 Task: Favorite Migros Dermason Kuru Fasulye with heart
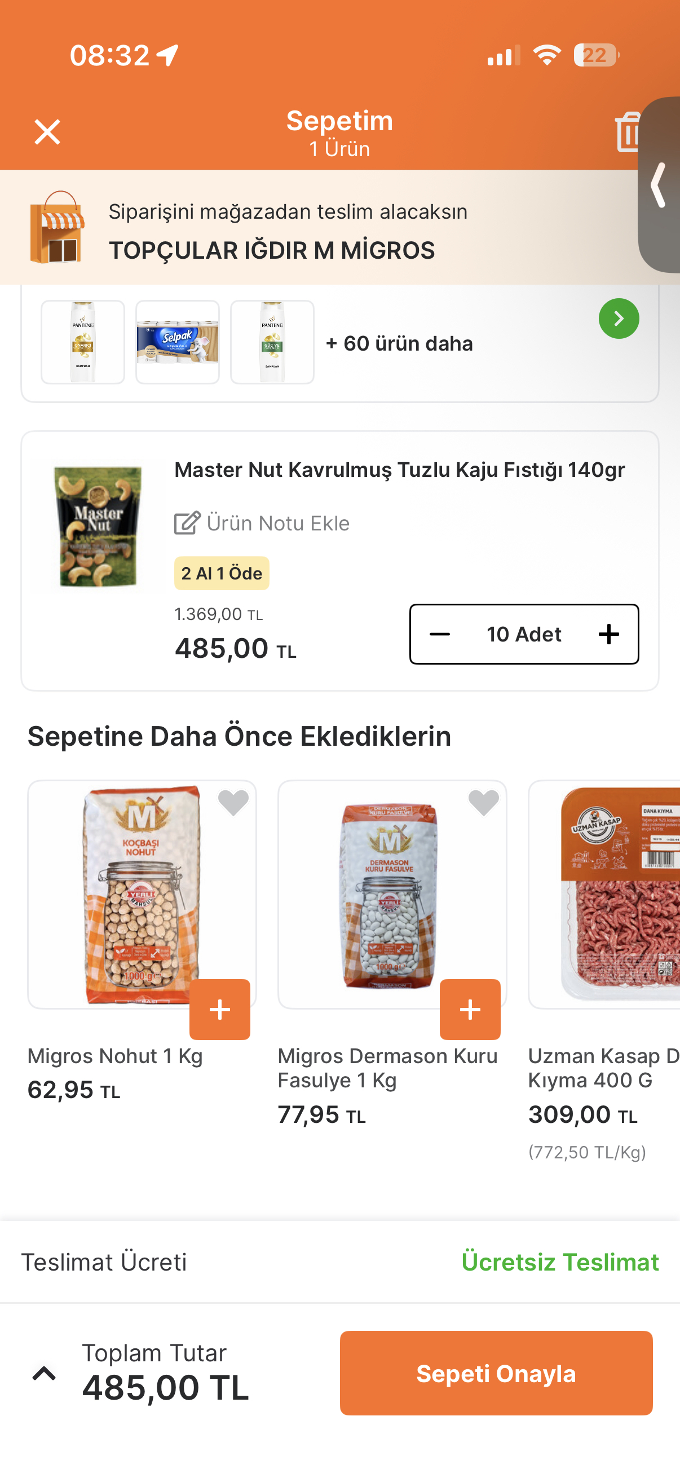coord(483,802)
